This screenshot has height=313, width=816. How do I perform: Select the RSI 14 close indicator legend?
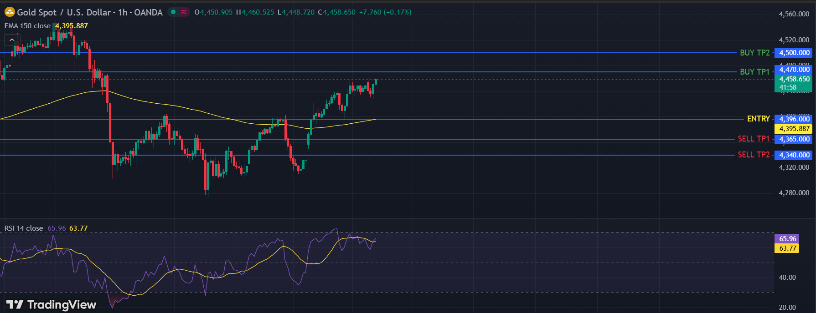click(x=24, y=228)
